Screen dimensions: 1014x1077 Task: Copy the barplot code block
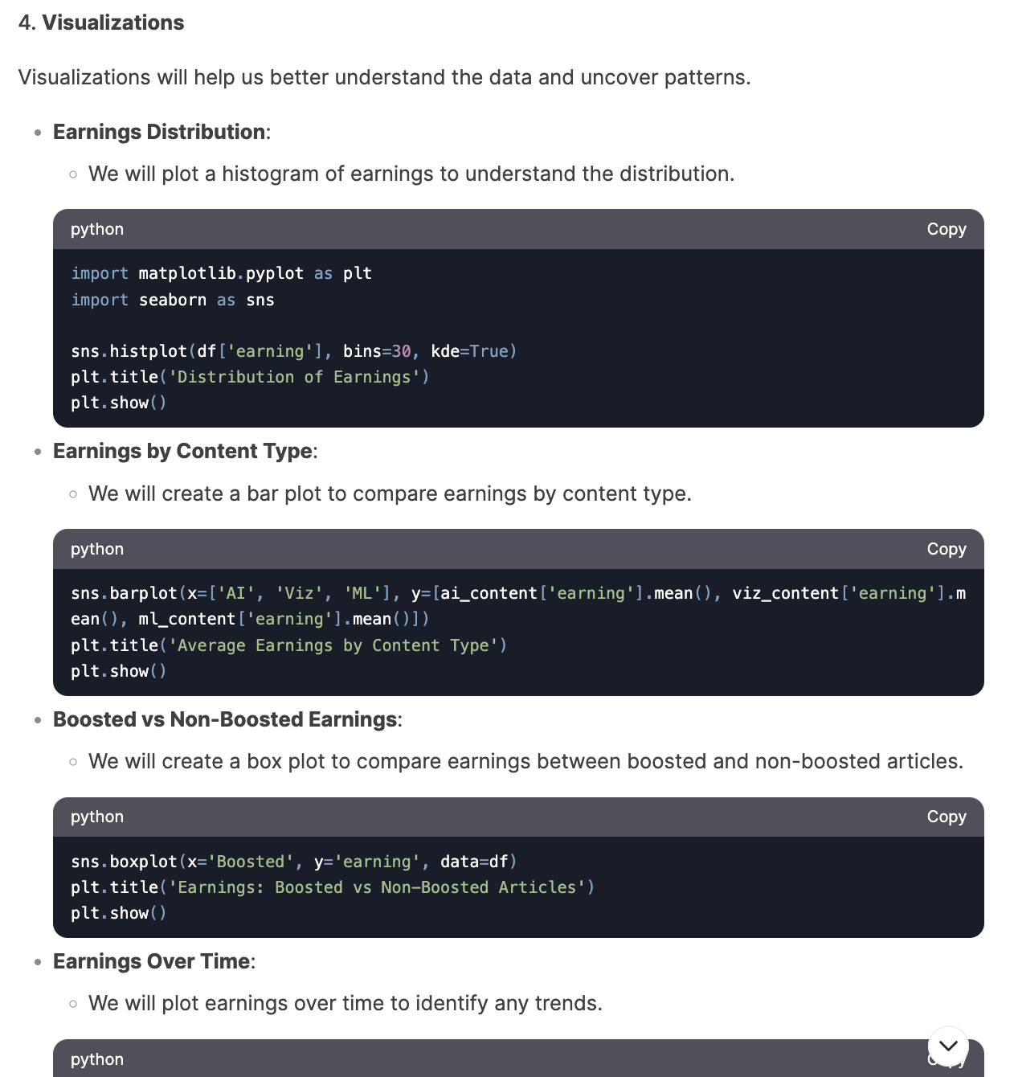point(946,549)
